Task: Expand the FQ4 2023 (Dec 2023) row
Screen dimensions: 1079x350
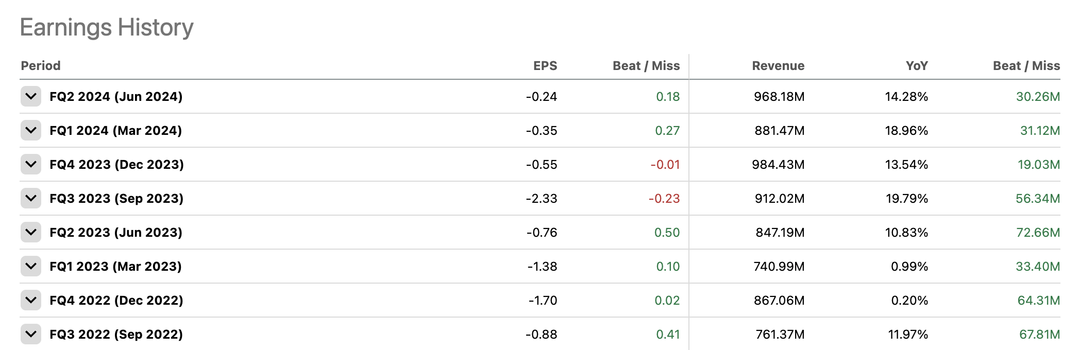Action: coord(31,164)
